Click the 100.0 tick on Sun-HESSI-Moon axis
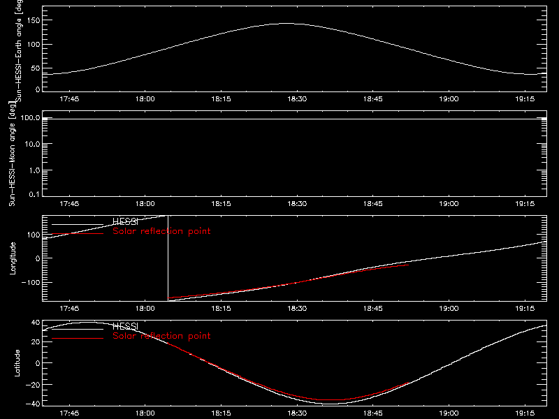 (x=30, y=118)
